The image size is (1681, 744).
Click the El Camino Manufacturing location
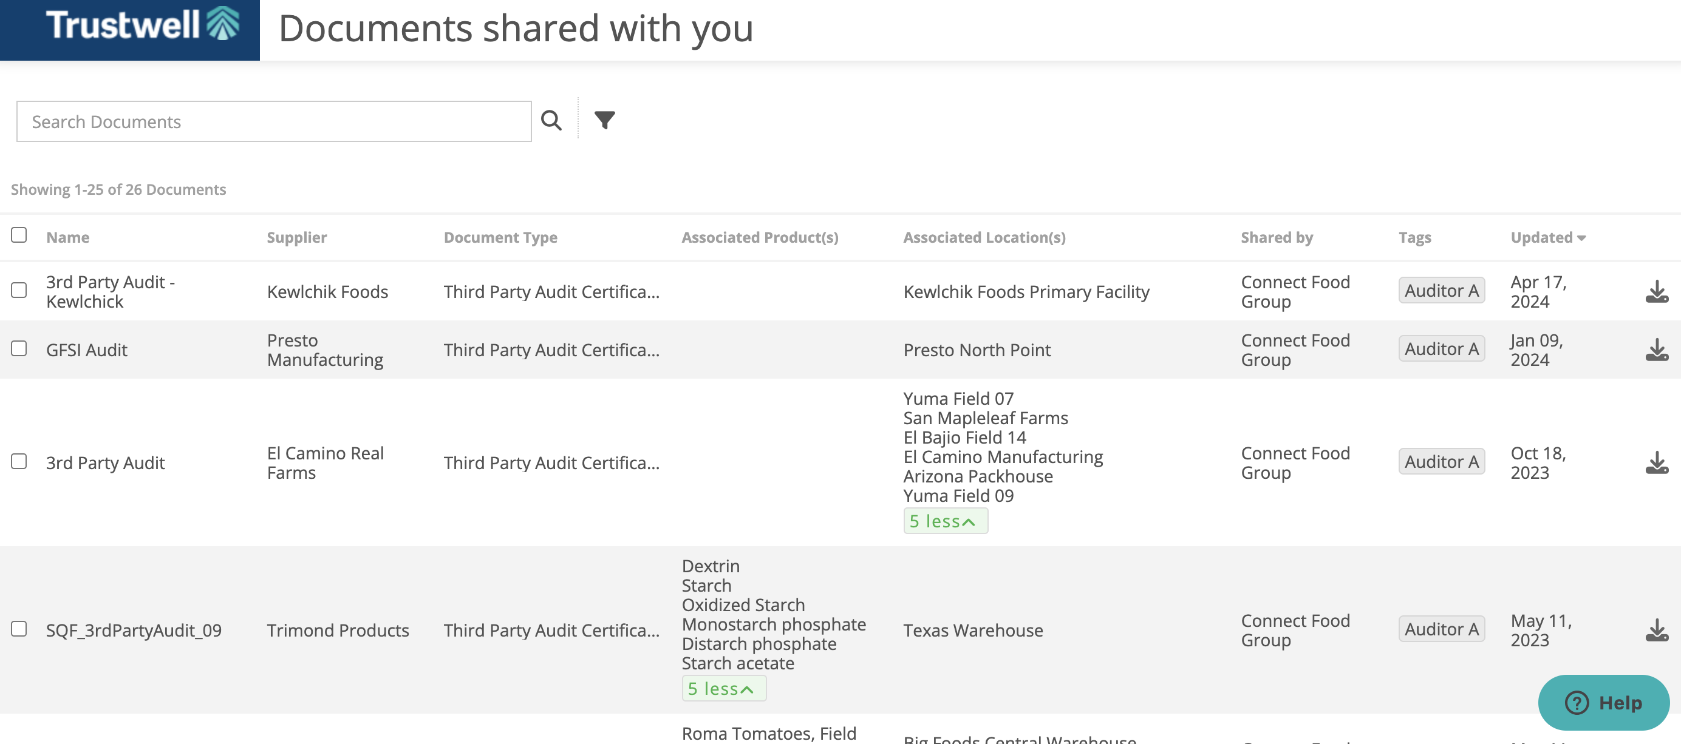(1003, 457)
